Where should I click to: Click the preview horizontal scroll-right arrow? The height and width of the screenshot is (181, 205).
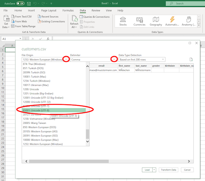tap(189, 161)
